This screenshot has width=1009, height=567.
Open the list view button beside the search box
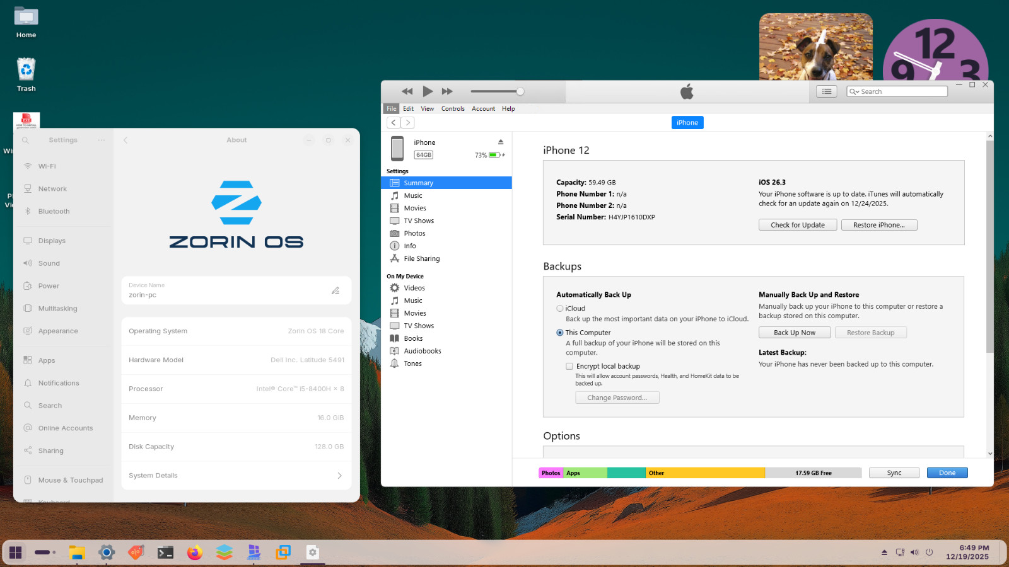point(826,91)
